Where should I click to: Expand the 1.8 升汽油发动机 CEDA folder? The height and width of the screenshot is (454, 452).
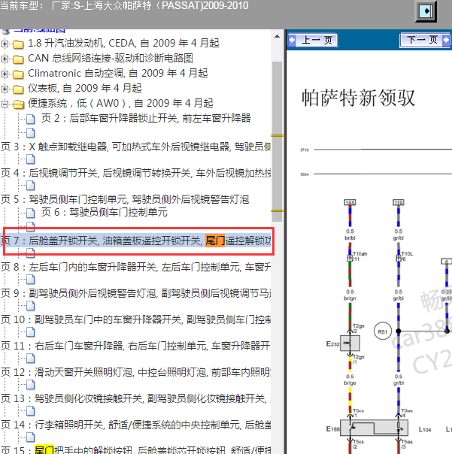click(5, 44)
